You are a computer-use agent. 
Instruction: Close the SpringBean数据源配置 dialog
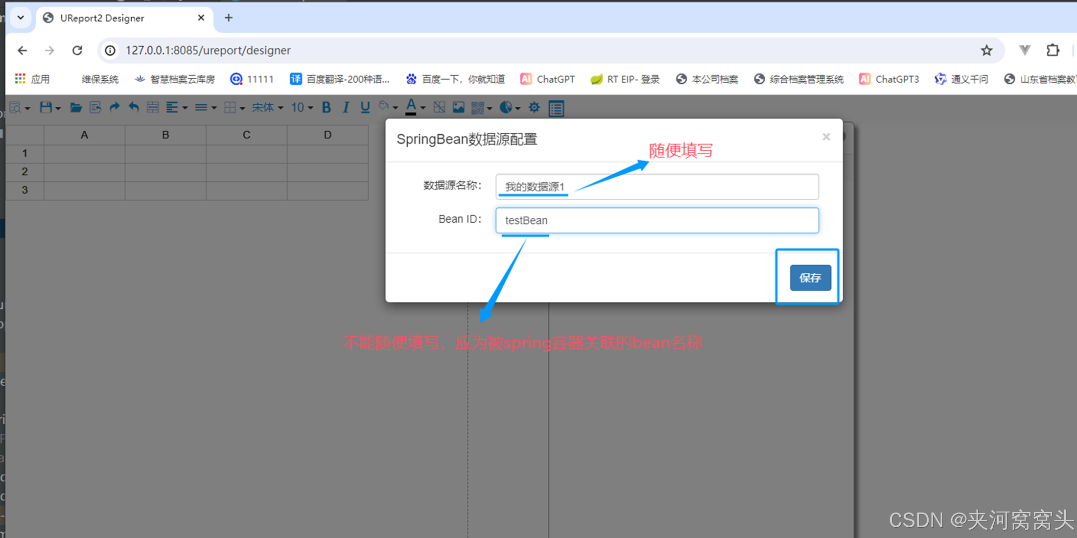coord(826,137)
